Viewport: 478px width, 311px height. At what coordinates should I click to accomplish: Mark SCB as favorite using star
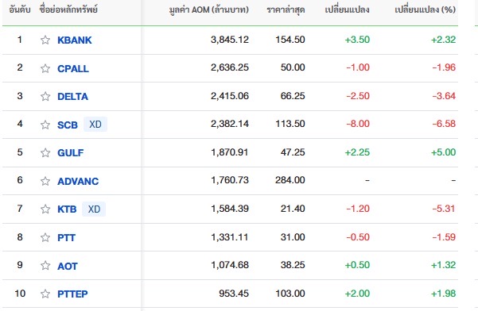pos(45,125)
